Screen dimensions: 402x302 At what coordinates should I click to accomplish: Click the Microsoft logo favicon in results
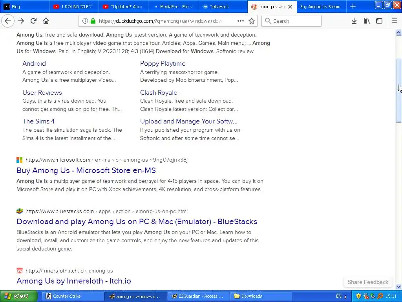coord(20,160)
